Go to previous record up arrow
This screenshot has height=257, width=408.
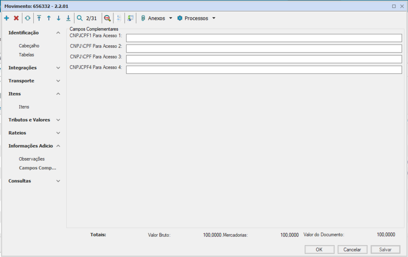tap(49, 18)
